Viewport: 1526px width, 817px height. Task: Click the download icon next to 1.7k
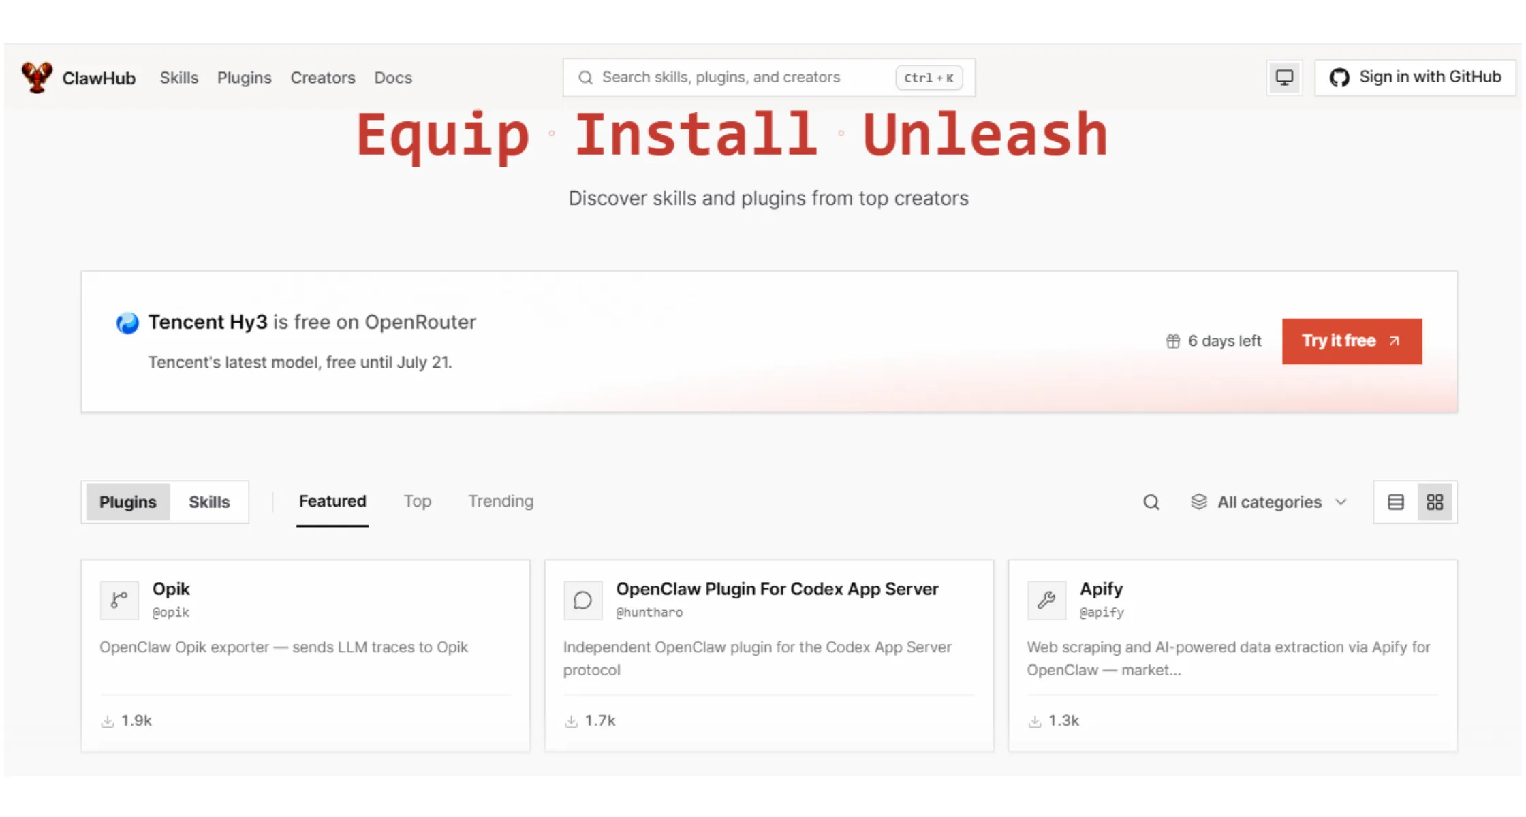click(571, 722)
